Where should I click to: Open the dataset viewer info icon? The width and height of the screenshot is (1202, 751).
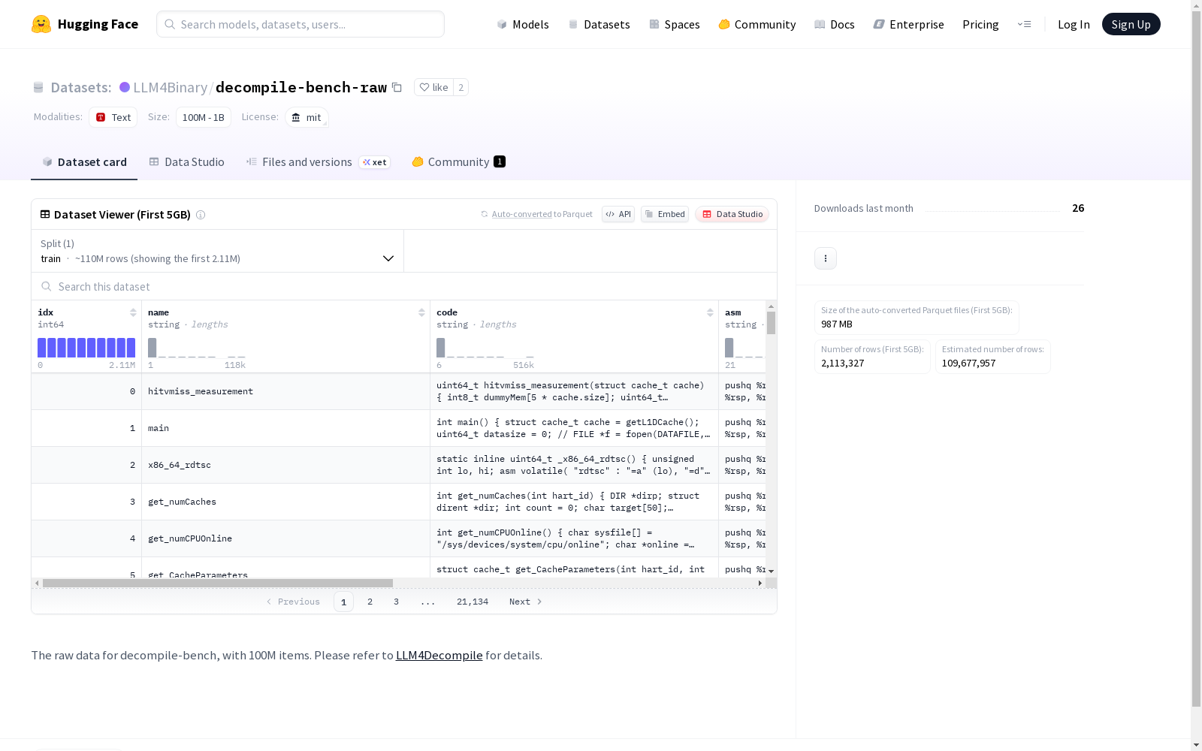click(x=201, y=215)
